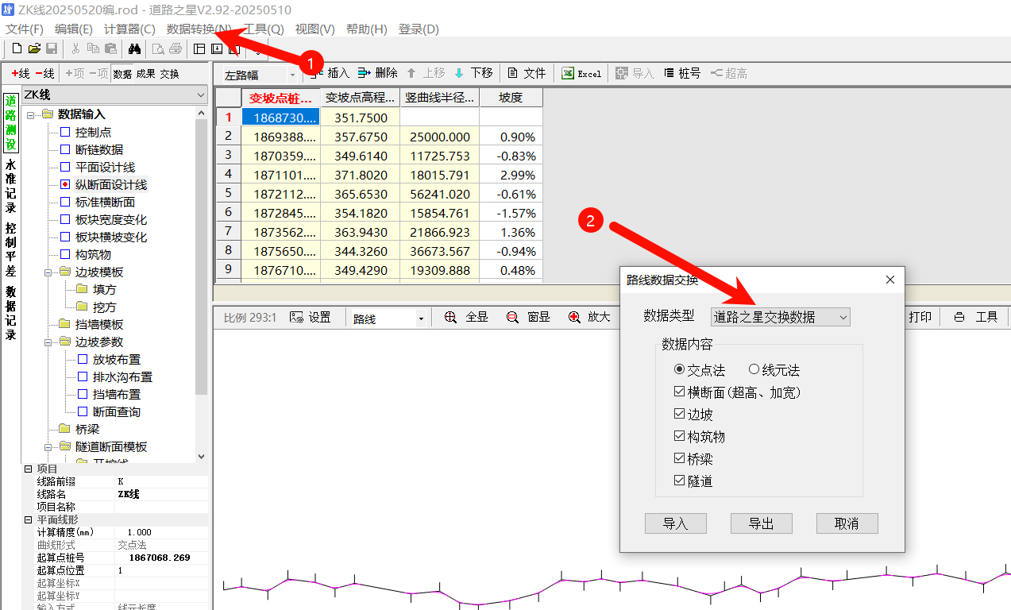Collapse the 数据输入 tree node
This screenshot has width=1011, height=610.
click(x=31, y=115)
